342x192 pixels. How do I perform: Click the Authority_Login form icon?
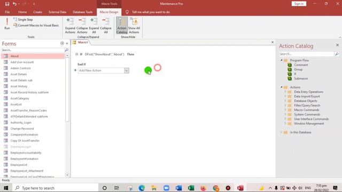pos(6,123)
